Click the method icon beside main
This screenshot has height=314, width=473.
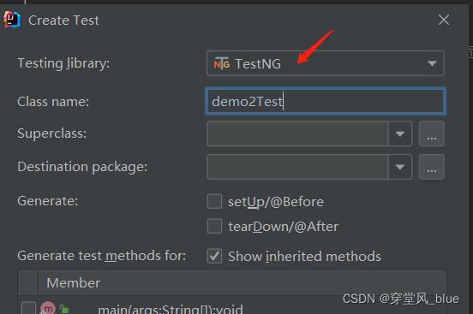[48, 308]
